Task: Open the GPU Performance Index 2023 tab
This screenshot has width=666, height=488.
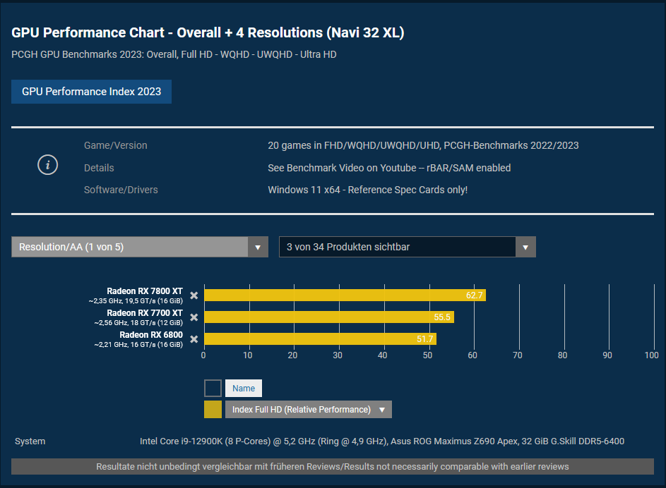Action: (x=91, y=92)
